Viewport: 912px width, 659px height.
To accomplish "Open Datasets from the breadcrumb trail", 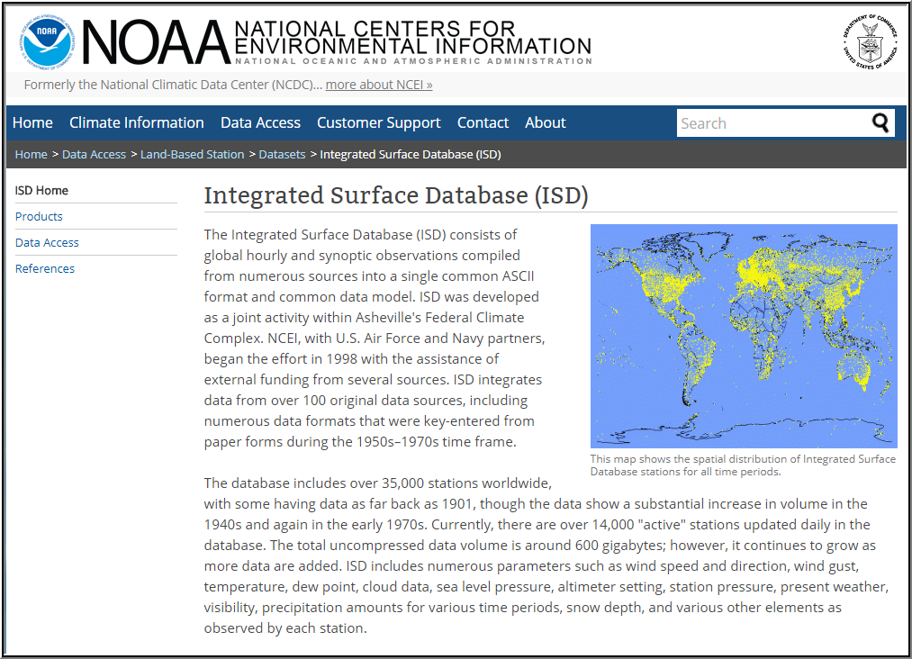I will [x=282, y=154].
